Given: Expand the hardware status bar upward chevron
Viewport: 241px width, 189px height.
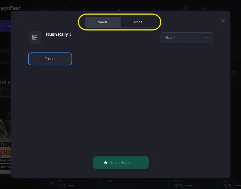Looking at the screenshot, I should click(149, 180).
